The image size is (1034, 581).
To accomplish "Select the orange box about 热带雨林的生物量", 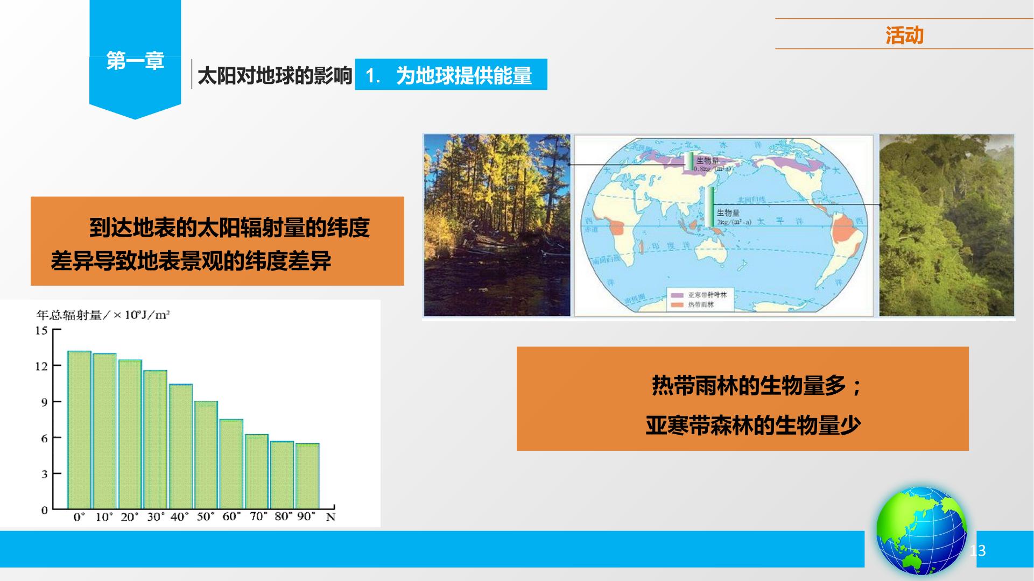I will [742, 399].
